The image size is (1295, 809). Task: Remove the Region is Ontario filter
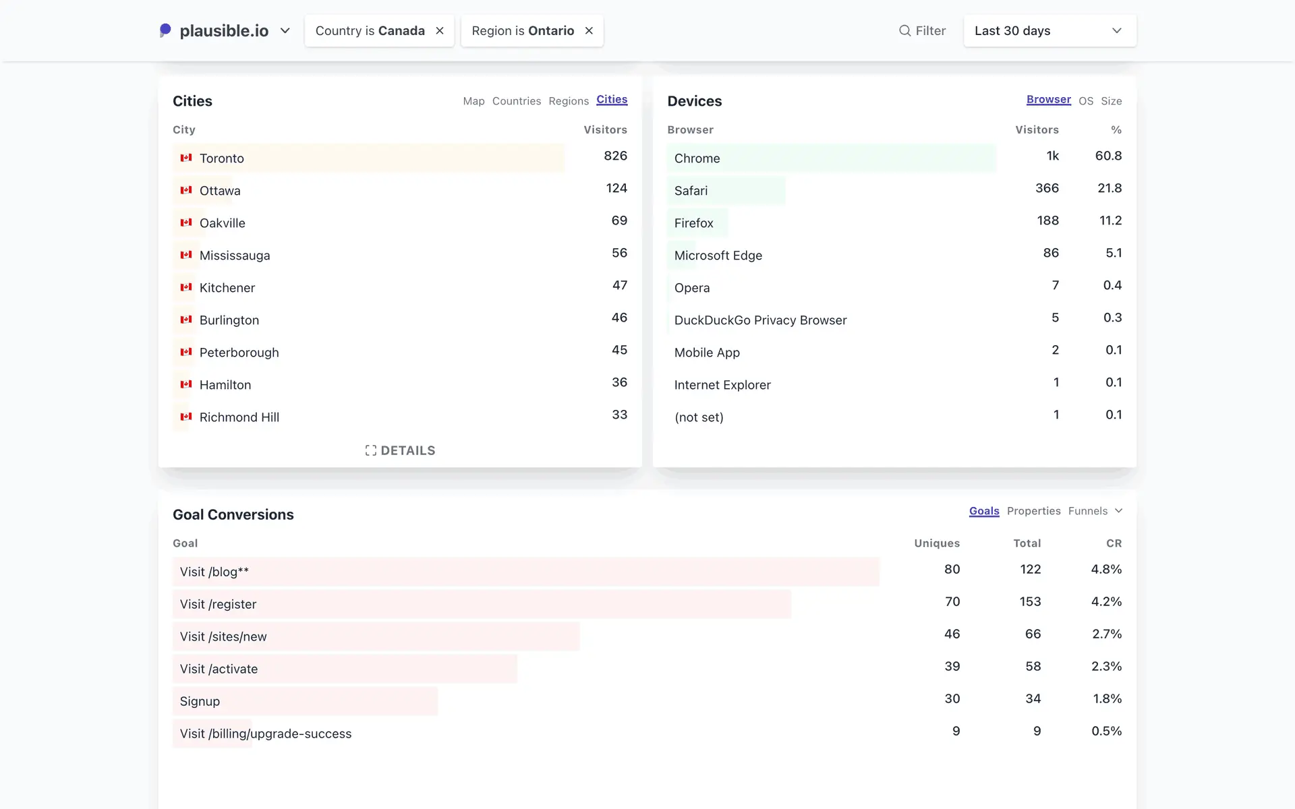[x=589, y=31]
